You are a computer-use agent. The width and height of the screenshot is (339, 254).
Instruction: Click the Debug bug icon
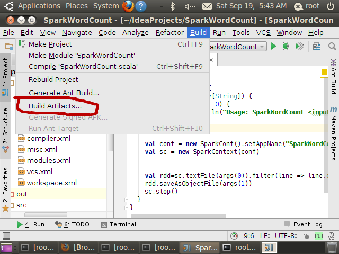286,46
